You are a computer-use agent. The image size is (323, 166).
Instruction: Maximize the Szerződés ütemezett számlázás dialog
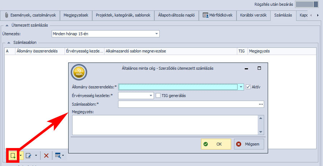259,68
